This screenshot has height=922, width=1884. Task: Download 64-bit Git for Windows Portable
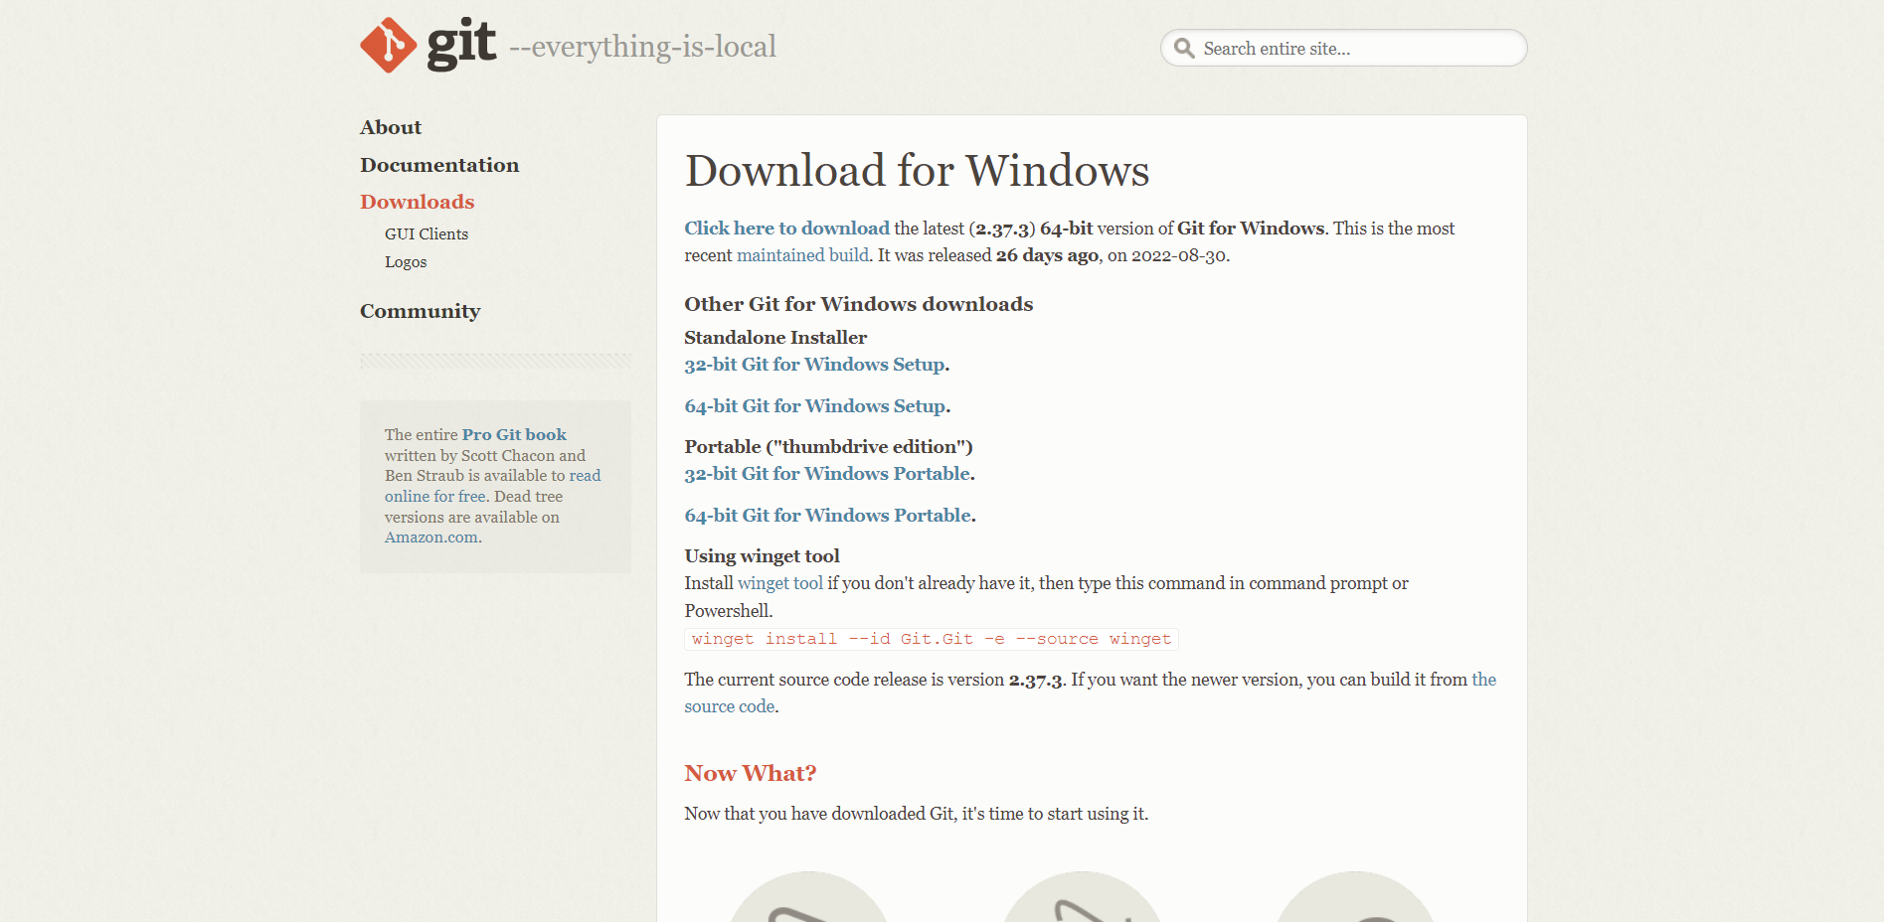point(828,516)
